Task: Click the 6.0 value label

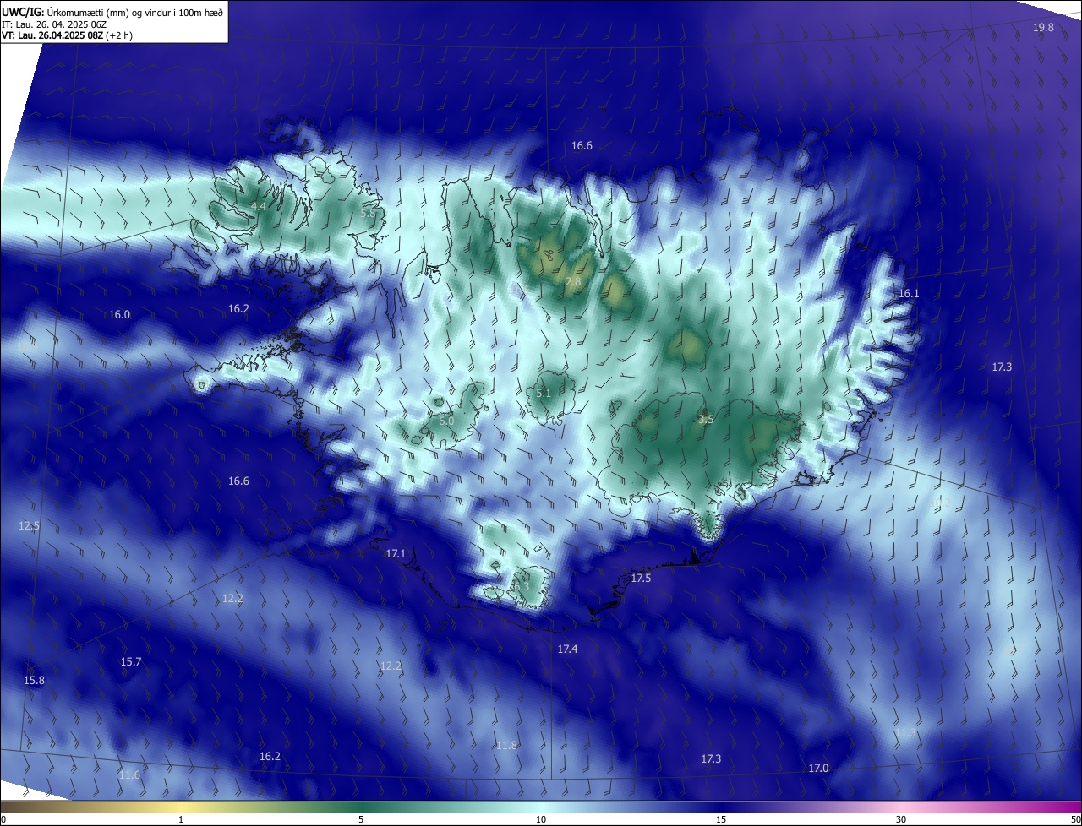Action: click(446, 421)
